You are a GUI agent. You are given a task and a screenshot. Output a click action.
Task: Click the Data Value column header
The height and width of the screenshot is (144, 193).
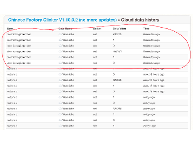[119, 28]
